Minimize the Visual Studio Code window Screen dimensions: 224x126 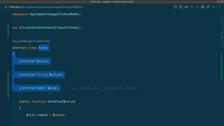click(x=218, y=1)
